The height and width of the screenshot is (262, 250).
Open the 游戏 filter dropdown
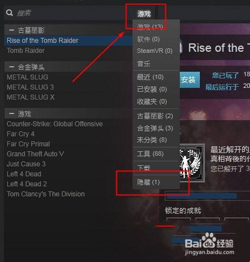[144, 13]
